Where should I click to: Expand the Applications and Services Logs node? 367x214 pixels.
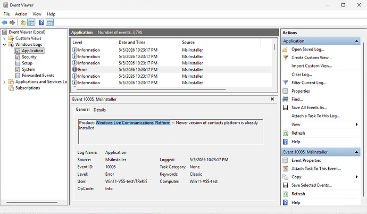(x=4, y=82)
